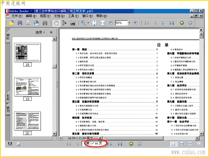Open the 文档 (Document) menu
Viewport: 209px width, 157px height.
59,16
